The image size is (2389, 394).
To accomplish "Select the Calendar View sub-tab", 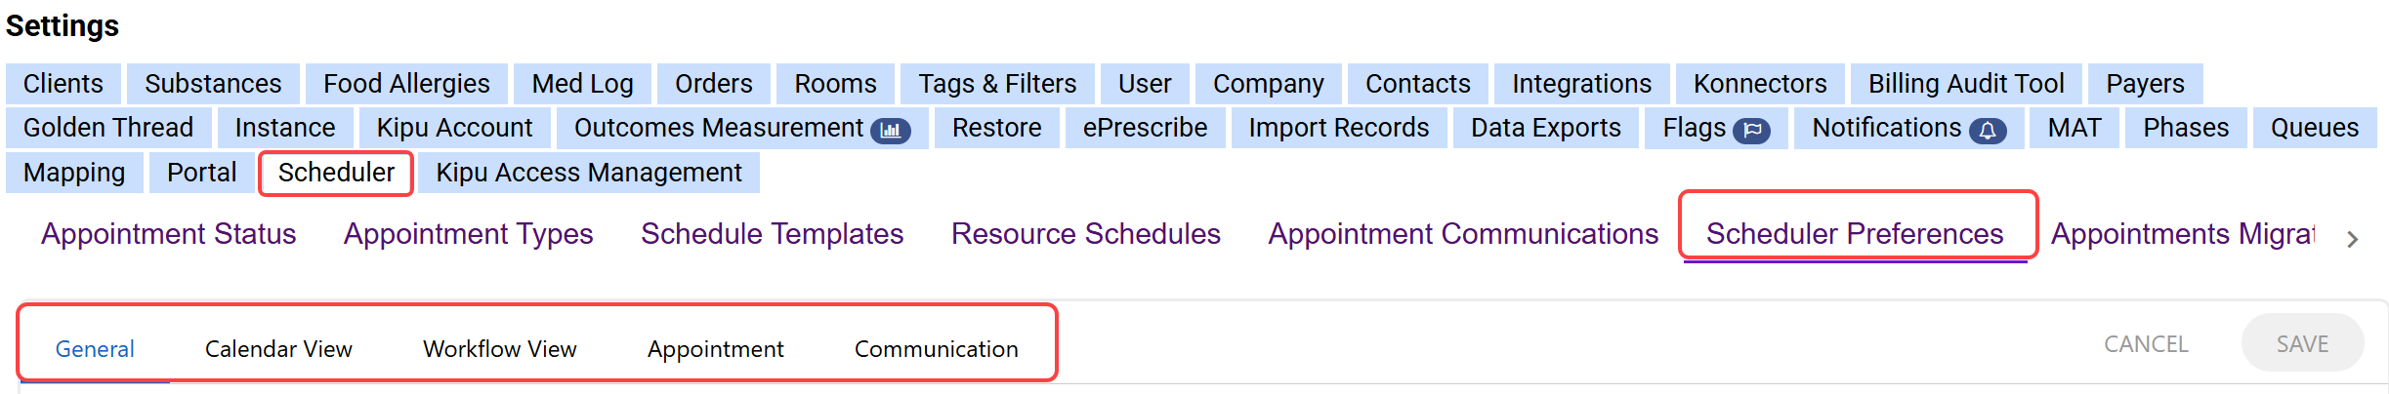I will (x=278, y=349).
